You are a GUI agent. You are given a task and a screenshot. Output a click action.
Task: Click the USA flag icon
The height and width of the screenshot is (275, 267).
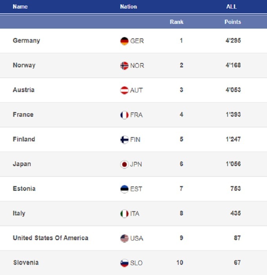(x=124, y=239)
